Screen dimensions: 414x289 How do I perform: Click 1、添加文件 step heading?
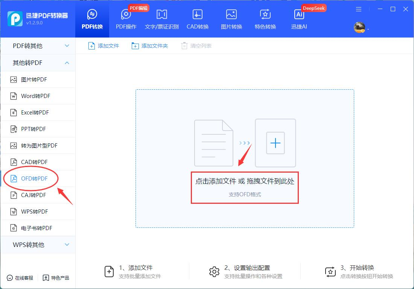(136, 268)
